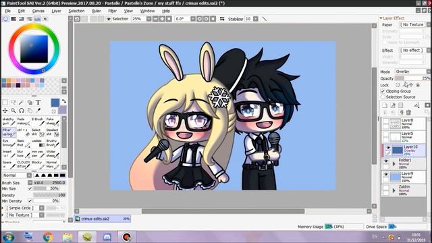Delete the selected layer with trash icon
432x243 pixels.
coord(408,113)
